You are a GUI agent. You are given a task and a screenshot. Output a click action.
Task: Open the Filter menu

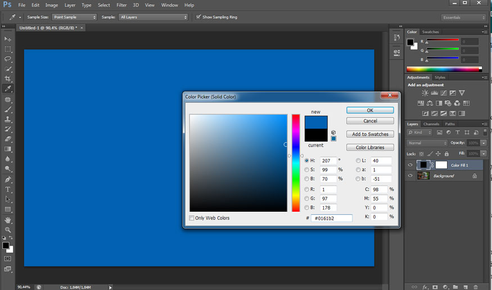(x=121, y=5)
